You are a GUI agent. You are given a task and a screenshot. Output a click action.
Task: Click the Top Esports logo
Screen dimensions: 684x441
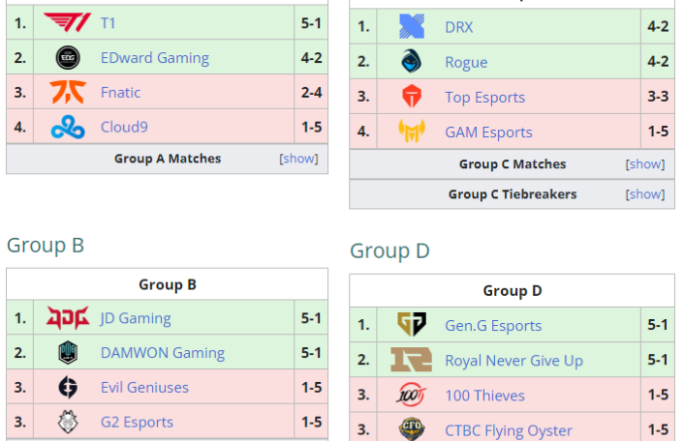(x=412, y=97)
